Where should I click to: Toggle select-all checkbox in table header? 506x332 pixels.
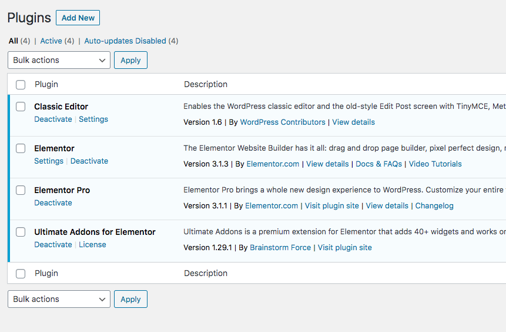pos(21,85)
